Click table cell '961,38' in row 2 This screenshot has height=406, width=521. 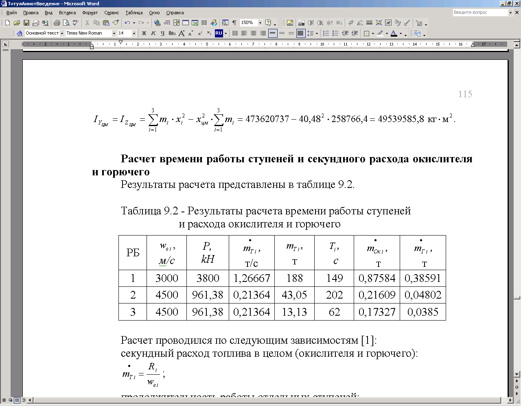point(208,295)
